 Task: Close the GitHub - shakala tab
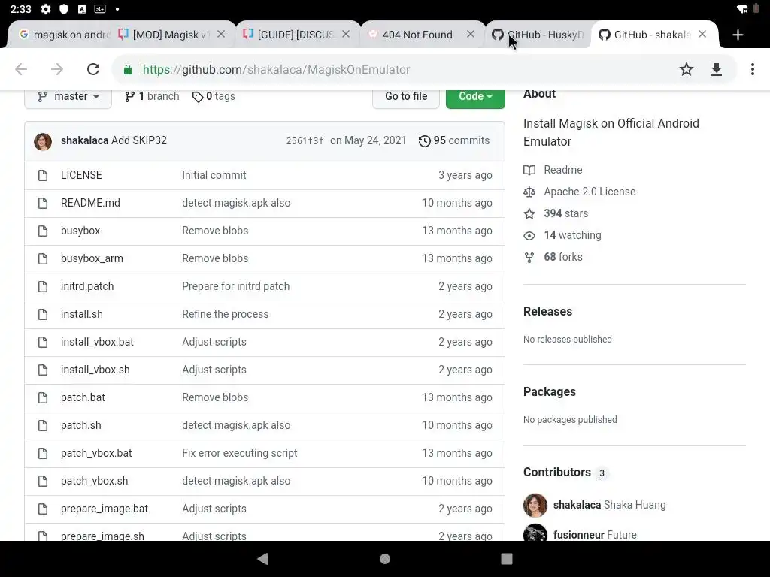pyautogui.click(x=702, y=34)
